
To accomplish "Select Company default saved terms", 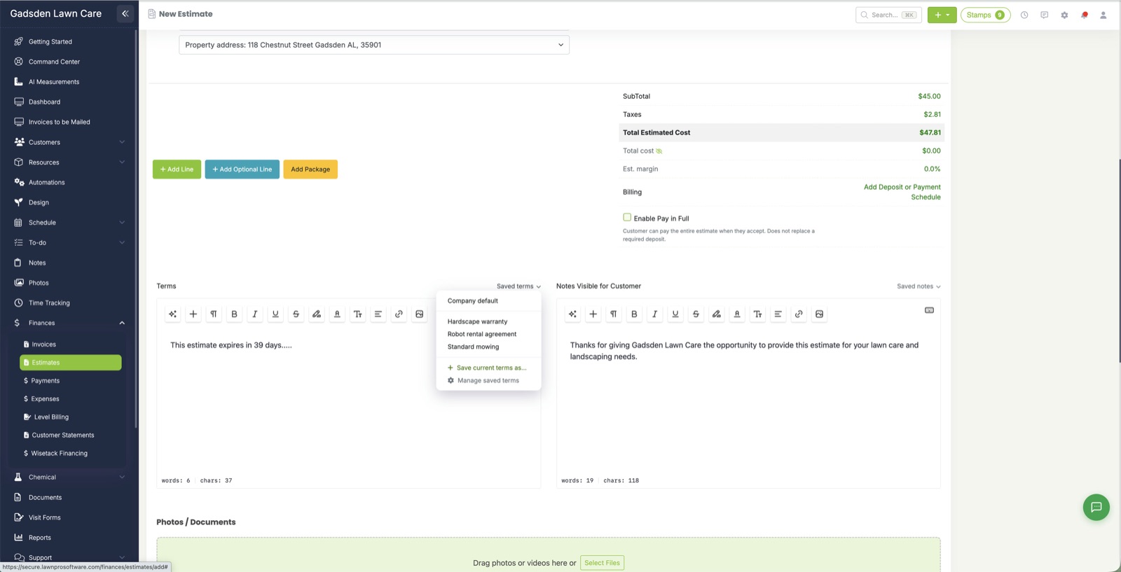I will [473, 301].
